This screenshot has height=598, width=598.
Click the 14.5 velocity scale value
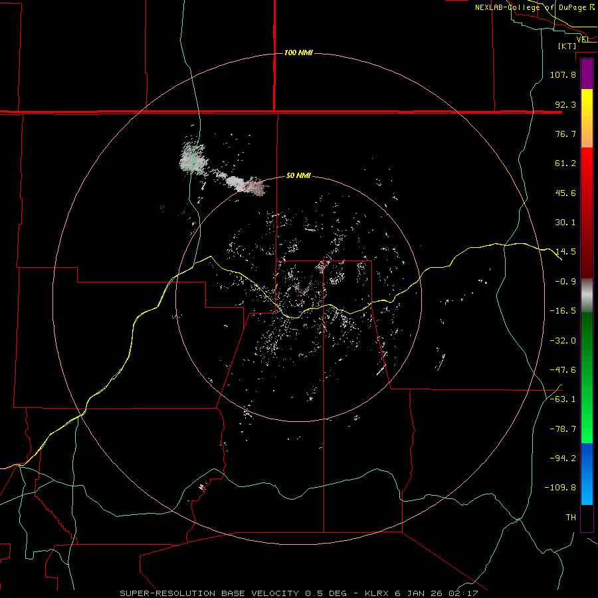(565, 252)
